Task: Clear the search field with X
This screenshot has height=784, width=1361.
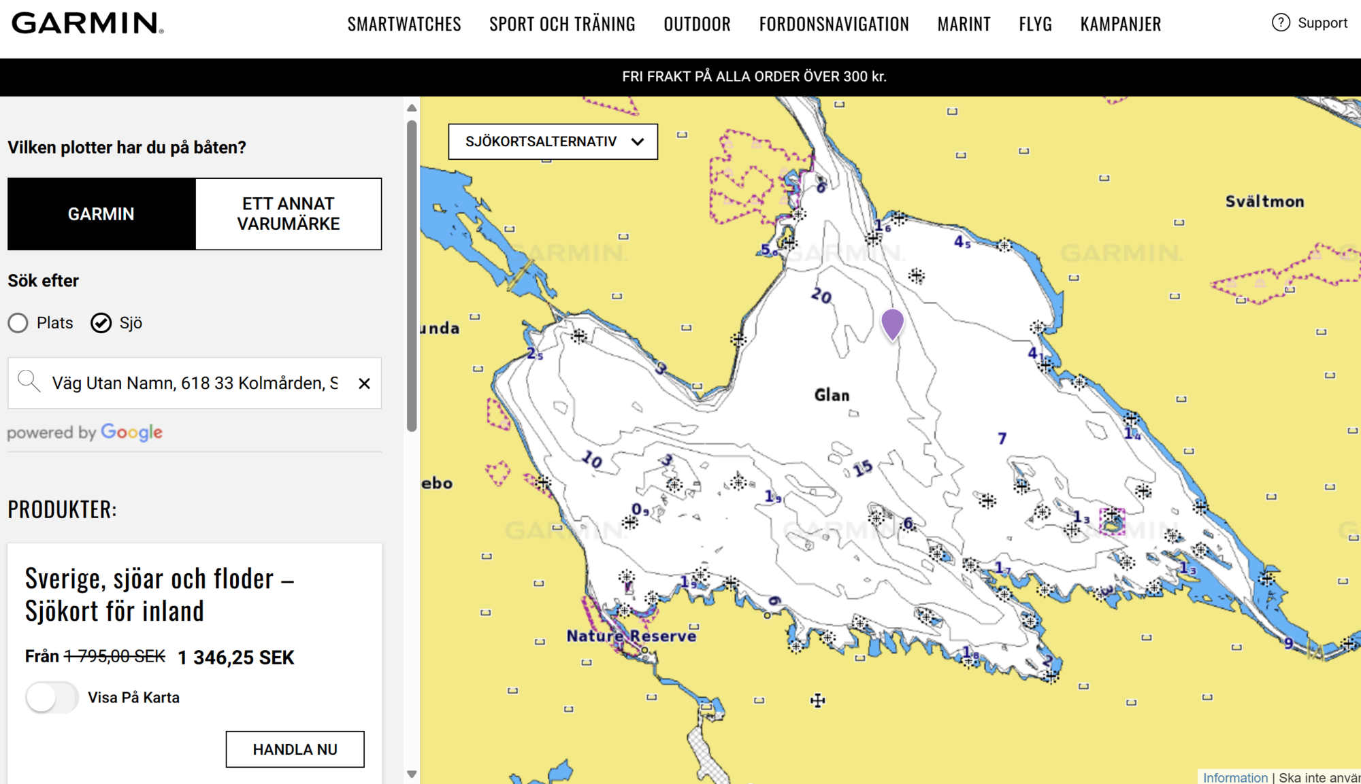Action: (364, 384)
